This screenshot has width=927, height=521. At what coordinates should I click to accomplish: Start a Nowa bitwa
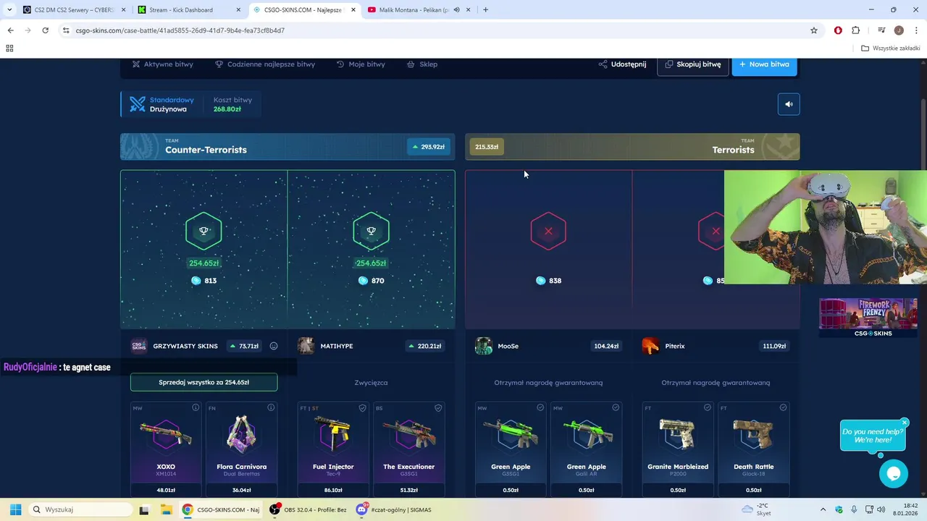click(x=765, y=64)
